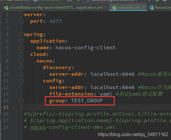Click localhost:8848 under discovery

(112, 74)
